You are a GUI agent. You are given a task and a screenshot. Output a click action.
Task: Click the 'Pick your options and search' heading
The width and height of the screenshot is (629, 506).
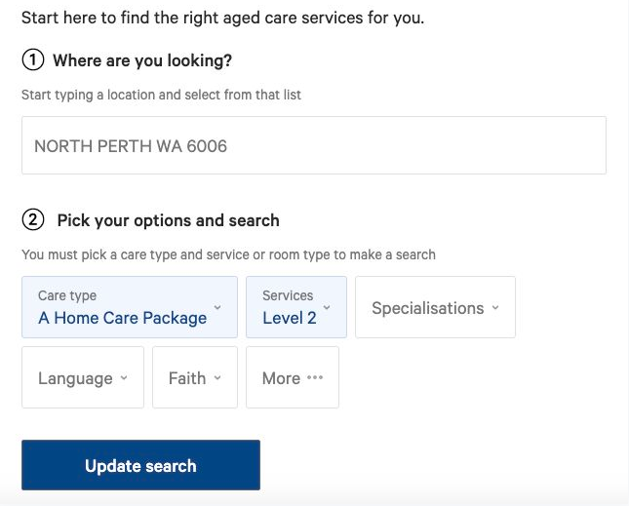(x=168, y=220)
